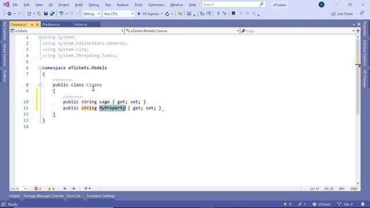Open the Git Changes side tab
This screenshot has height=208, width=370.
(365, 79)
